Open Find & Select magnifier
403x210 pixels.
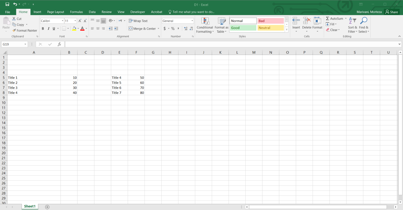point(364,25)
